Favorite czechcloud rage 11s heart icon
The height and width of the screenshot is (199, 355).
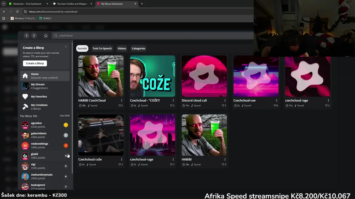(326, 106)
